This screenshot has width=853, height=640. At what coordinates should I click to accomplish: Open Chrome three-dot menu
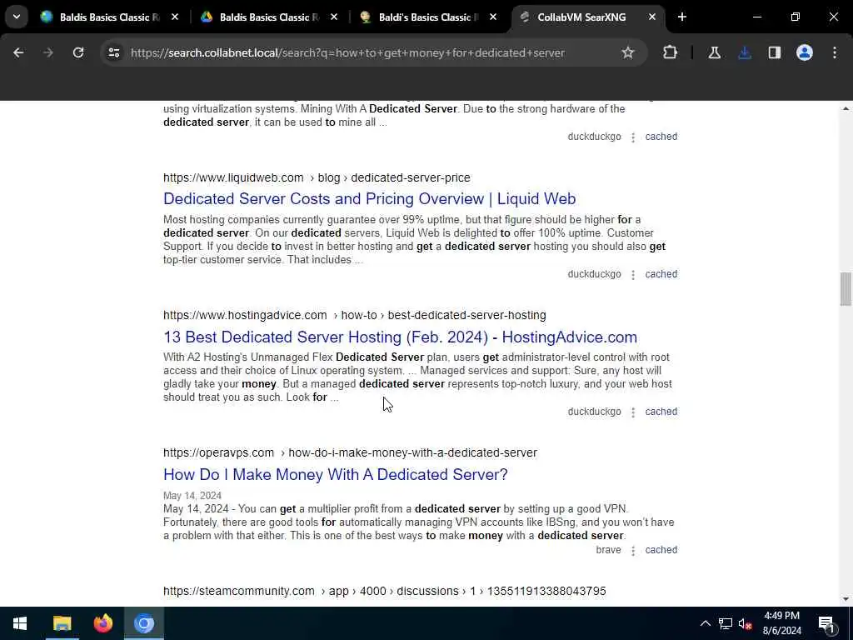click(835, 52)
